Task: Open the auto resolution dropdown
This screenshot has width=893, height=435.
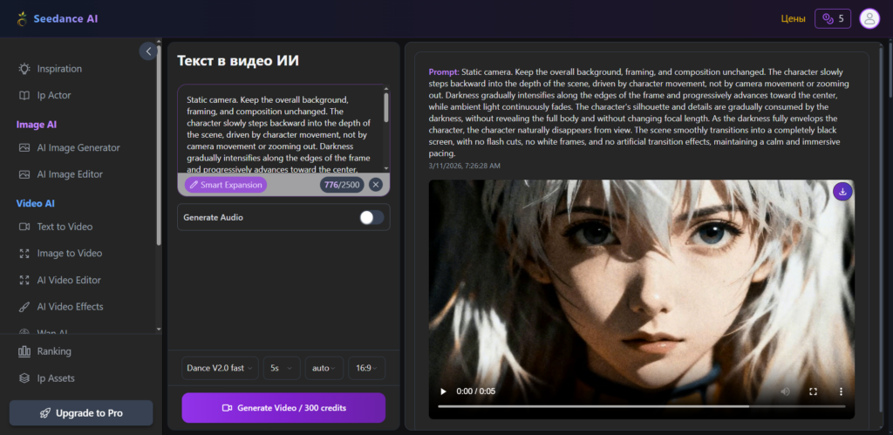Action: 324,368
